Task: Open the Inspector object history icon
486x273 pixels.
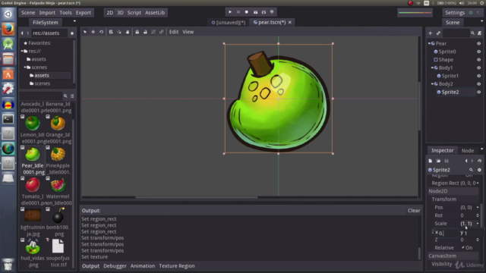Action: coord(479,161)
